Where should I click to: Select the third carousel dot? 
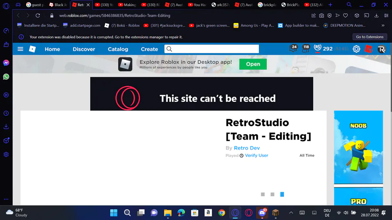click(282, 194)
